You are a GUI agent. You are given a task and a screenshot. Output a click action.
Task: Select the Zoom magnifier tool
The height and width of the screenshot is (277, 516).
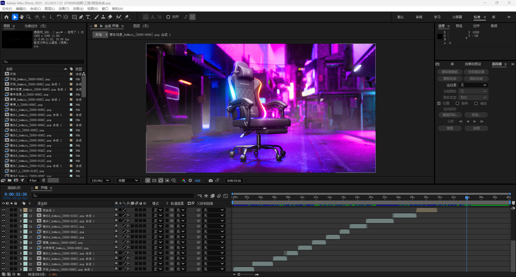(x=29, y=17)
